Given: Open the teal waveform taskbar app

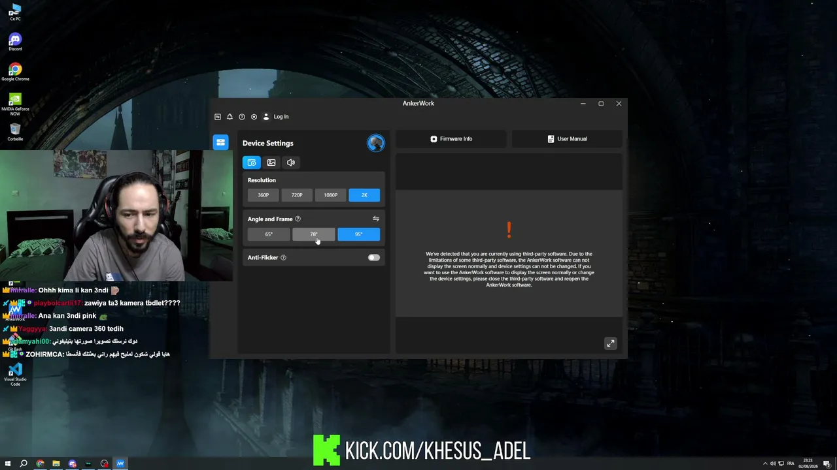Looking at the screenshot, I should [x=88, y=463].
